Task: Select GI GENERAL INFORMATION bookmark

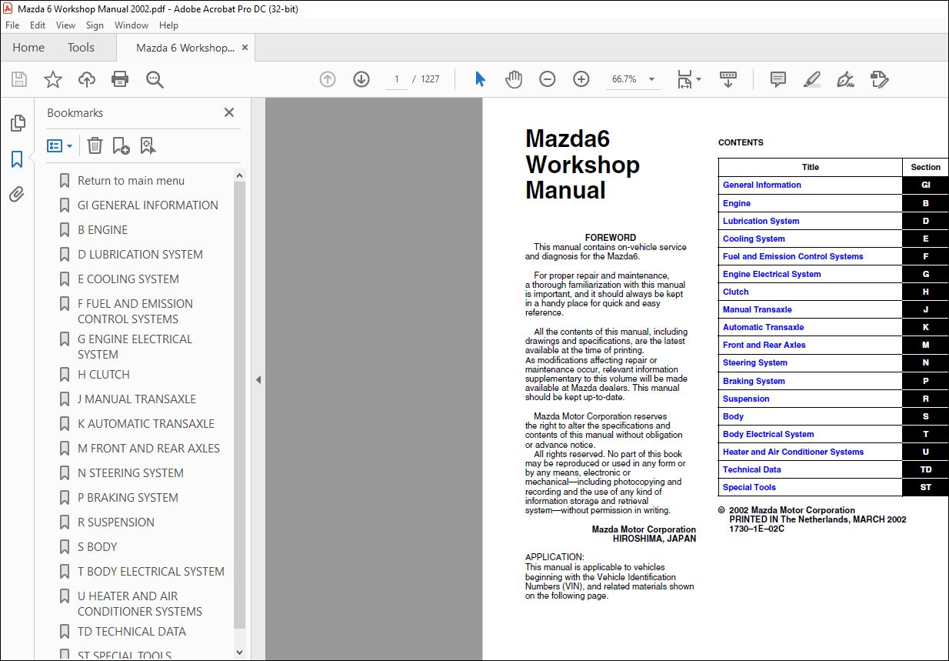Action: point(148,205)
